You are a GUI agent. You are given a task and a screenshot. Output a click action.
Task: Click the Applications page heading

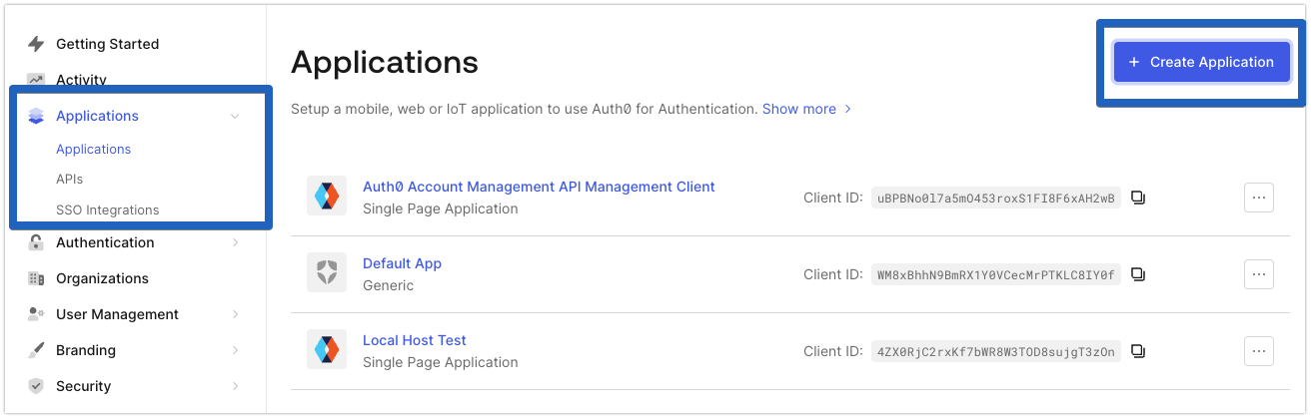point(385,63)
